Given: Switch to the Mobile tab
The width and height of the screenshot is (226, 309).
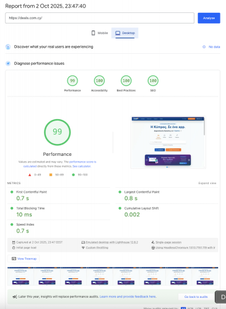Looking at the screenshot, I should point(100,33).
